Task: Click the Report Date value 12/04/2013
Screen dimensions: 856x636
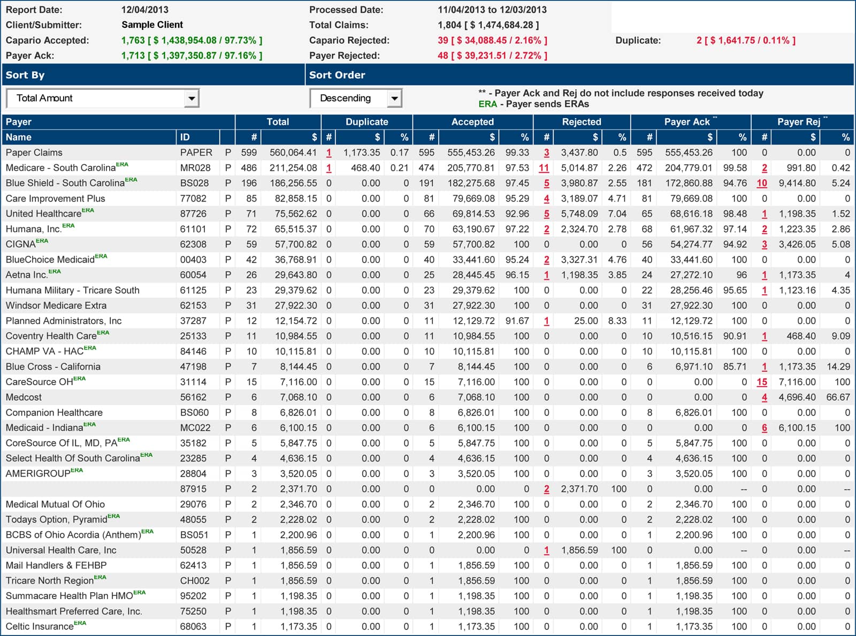Action: pyautogui.click(x=145, y=10)
